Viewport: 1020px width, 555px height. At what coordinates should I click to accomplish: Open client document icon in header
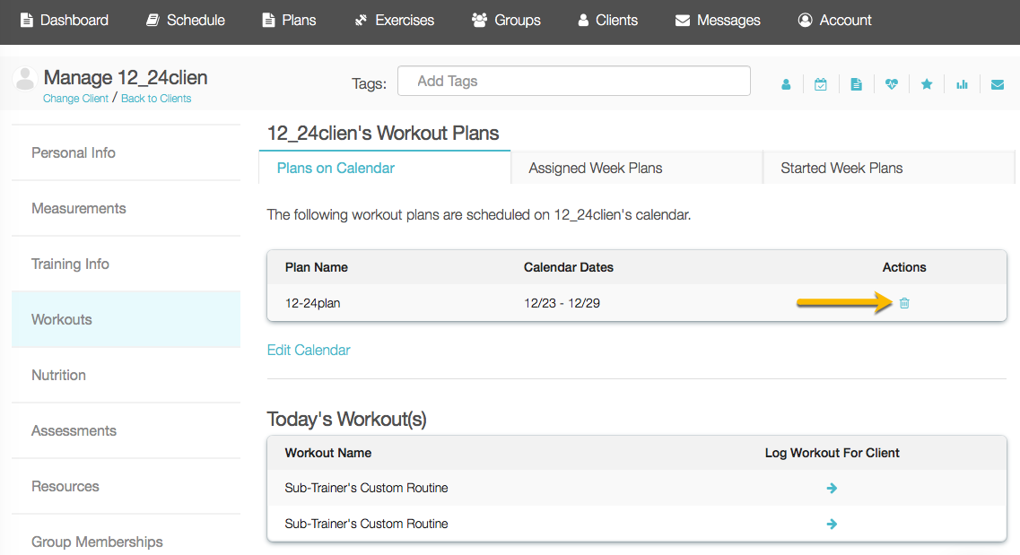[x=856, y=84]
